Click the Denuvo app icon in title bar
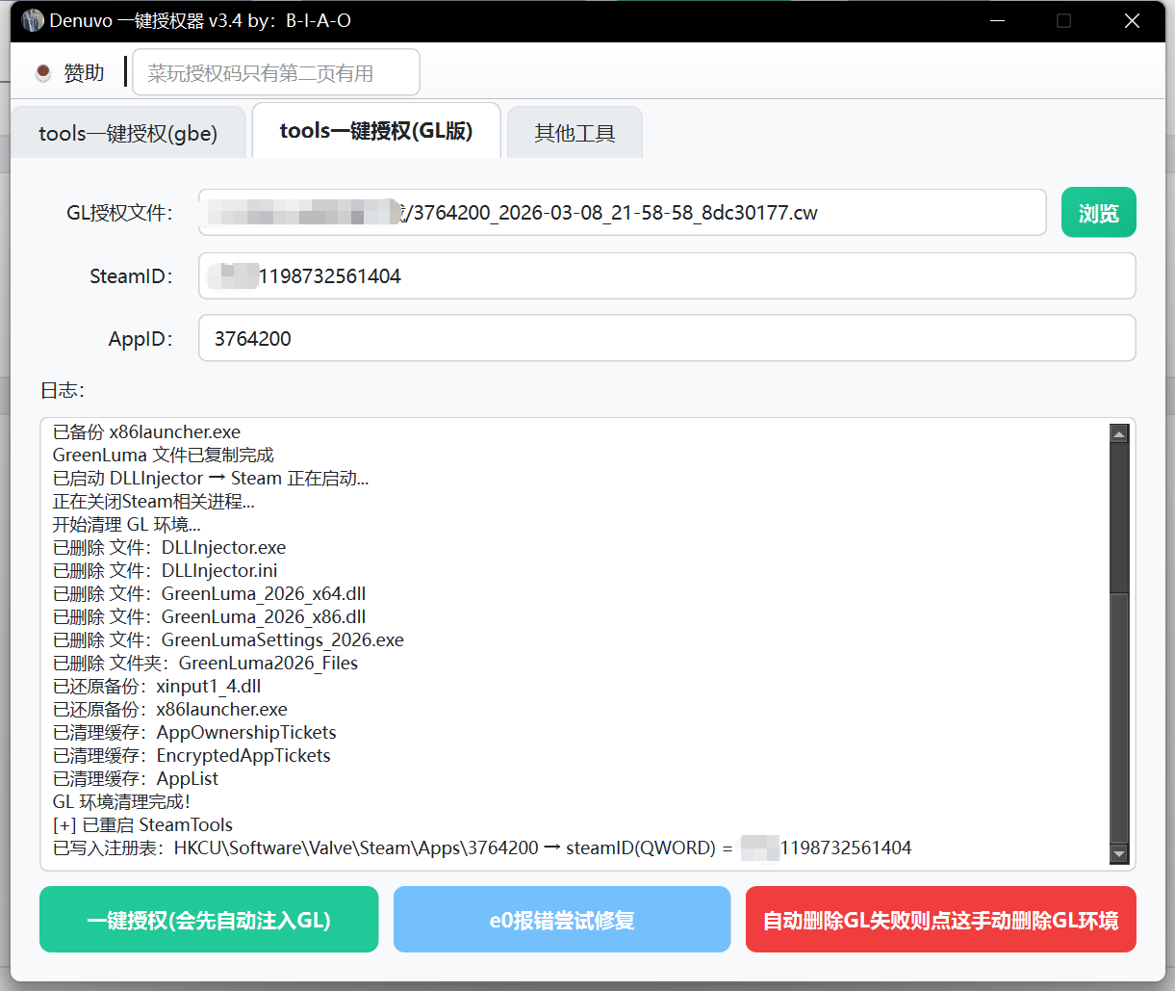This screenshot has width=1175, height=991. coord(33,20)
